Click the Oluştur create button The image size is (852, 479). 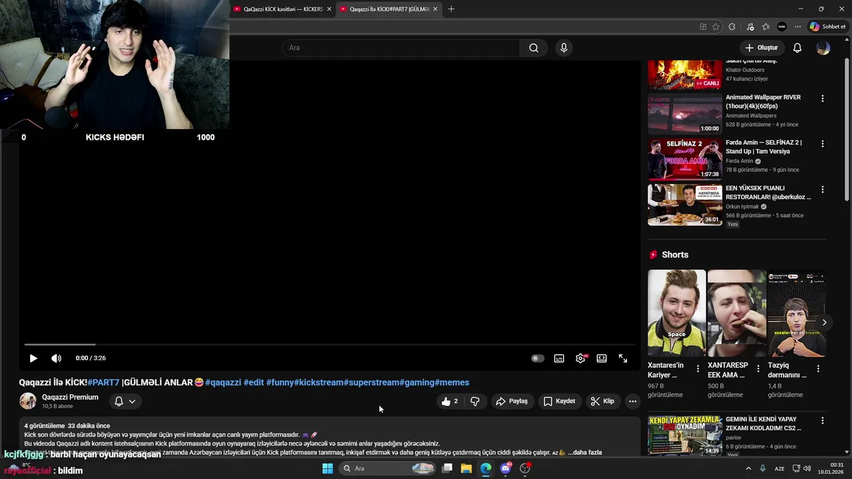coord(761,48)
